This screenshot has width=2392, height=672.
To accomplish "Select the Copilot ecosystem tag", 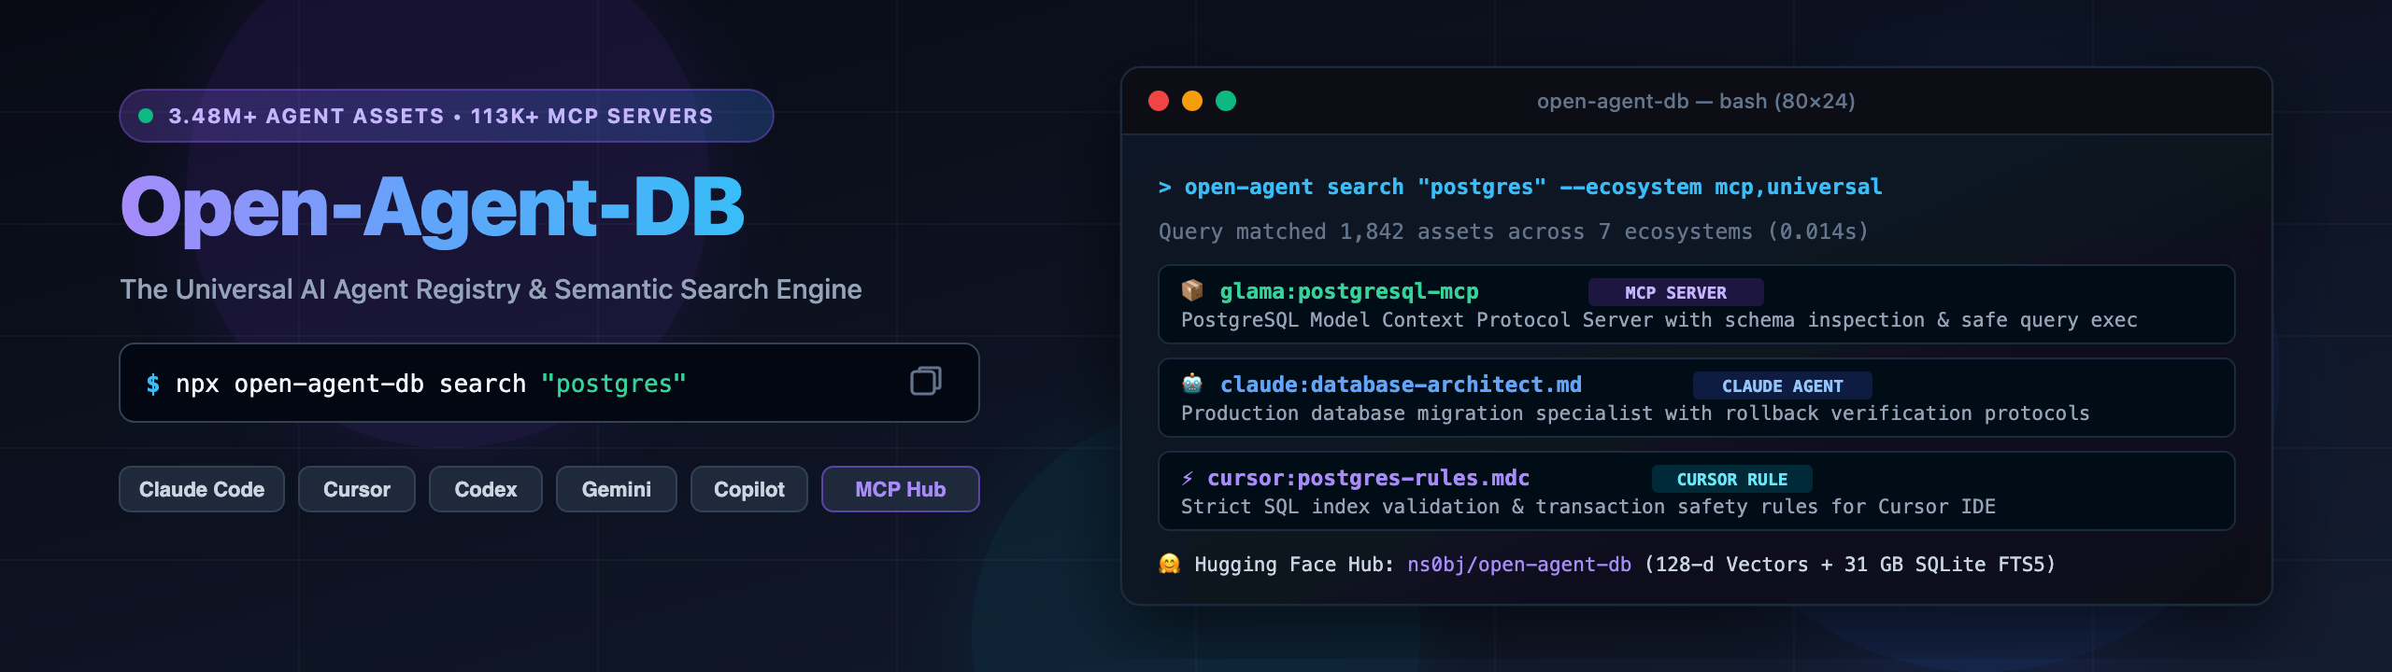I will 749,489.
